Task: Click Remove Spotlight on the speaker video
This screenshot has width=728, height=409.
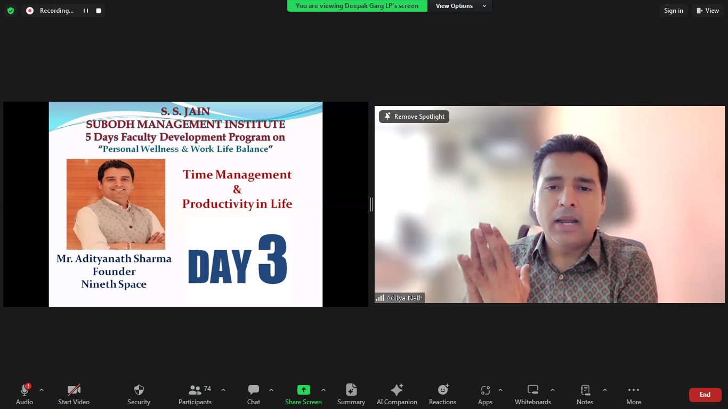Action: (414, 117)
